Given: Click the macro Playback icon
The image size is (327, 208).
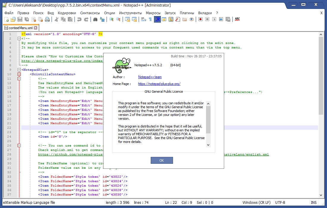Looking at the screenshot, I should click(x=214, y=19).
